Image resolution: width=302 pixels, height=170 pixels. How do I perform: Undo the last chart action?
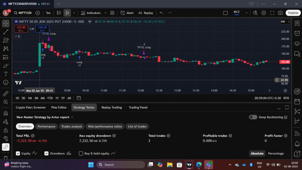point(161,13)
